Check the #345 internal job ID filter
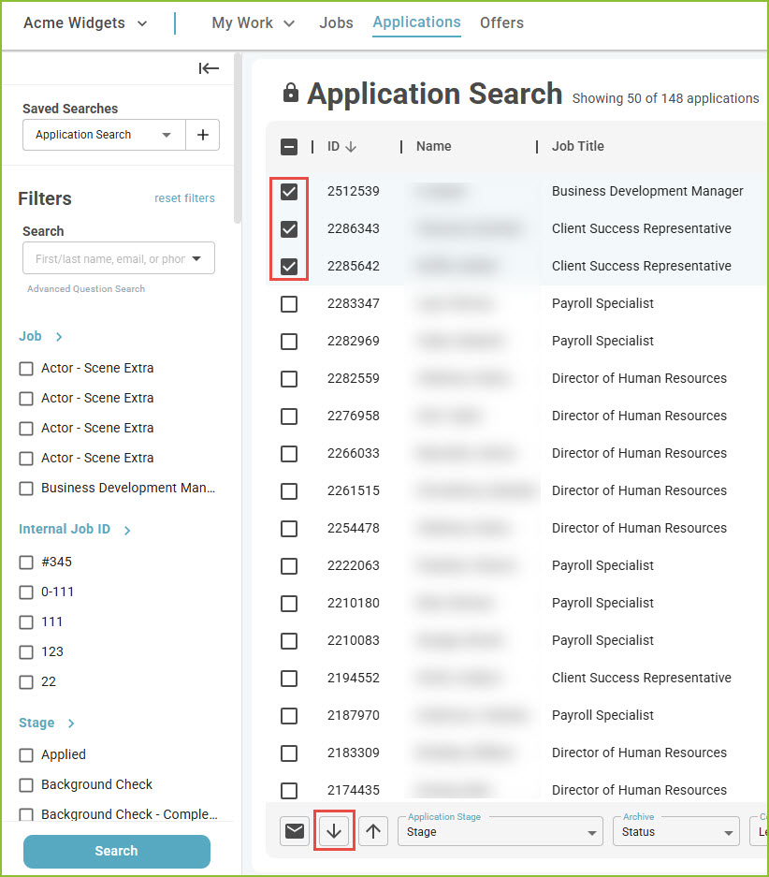Screen dimensions: 769x877 (x=26, y=563)
